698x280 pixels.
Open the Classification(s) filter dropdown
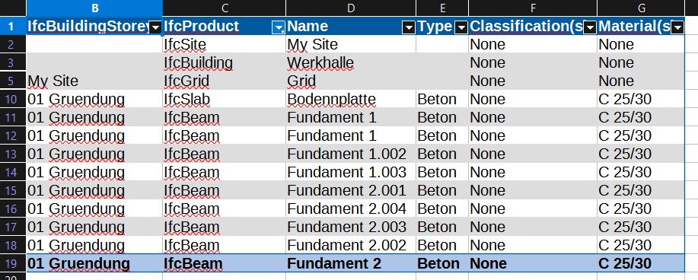click(x=590, y=28)
